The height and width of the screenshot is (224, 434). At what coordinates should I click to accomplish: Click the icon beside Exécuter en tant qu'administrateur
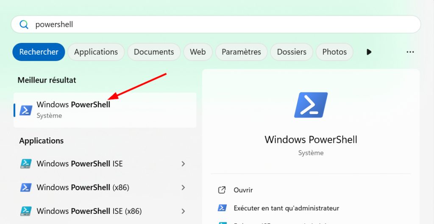222,208
